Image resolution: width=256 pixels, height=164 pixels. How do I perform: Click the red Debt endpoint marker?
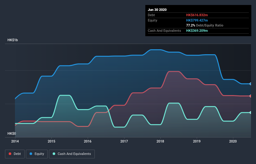pyautogui.click(x=251, y=96)
